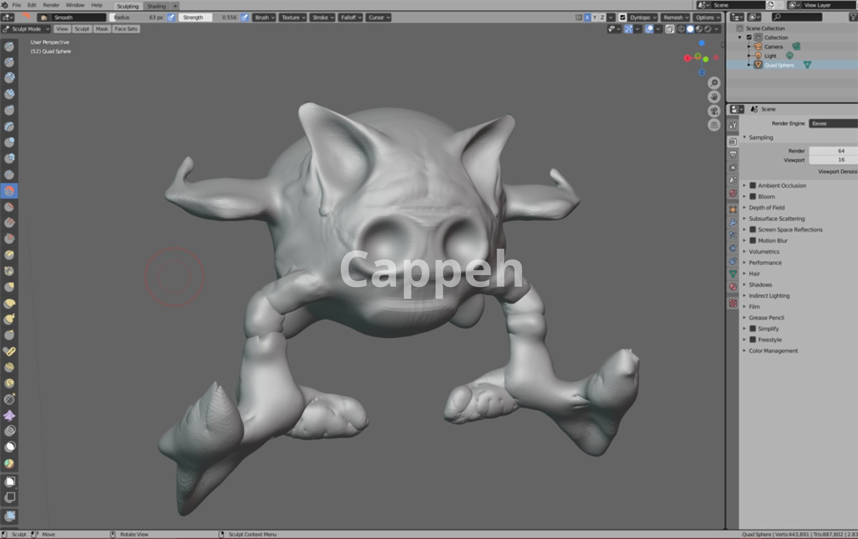This screenshot has width=858, height=539.
Task: Enable the Bloom checkbox
Action: pos(753,196)
